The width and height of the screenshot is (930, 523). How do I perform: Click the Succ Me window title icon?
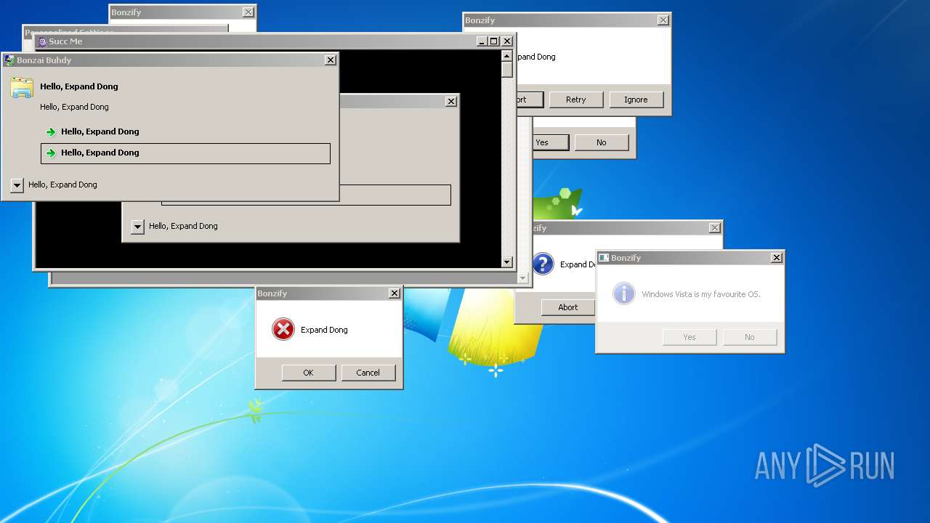tap(42, 41)
